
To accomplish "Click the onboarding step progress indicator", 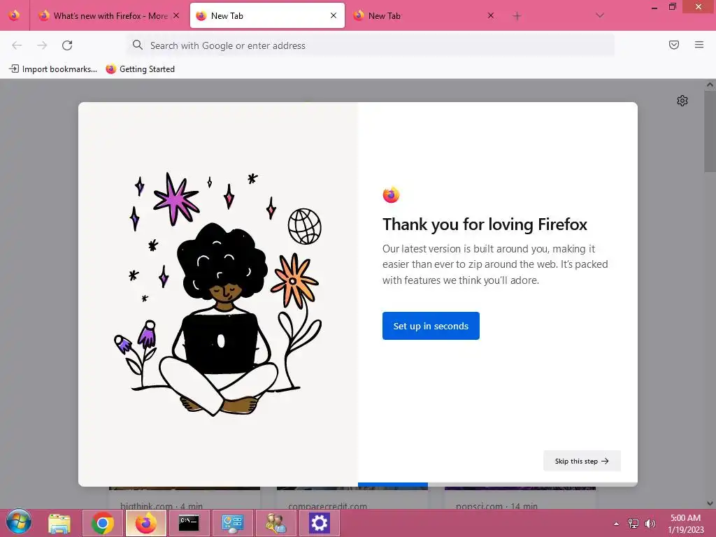I will point(498,485).
